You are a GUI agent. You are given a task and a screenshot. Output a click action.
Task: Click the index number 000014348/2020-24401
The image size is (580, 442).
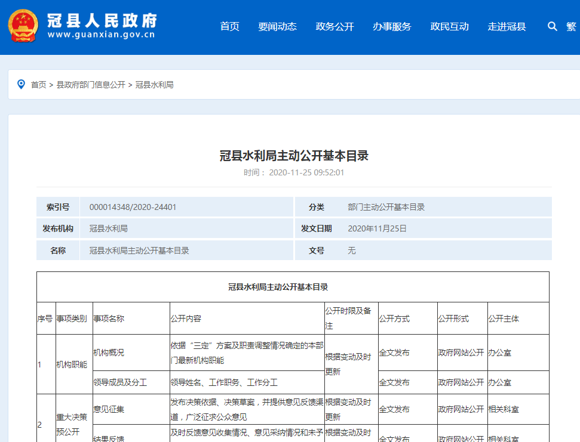(x=133, y=207)
